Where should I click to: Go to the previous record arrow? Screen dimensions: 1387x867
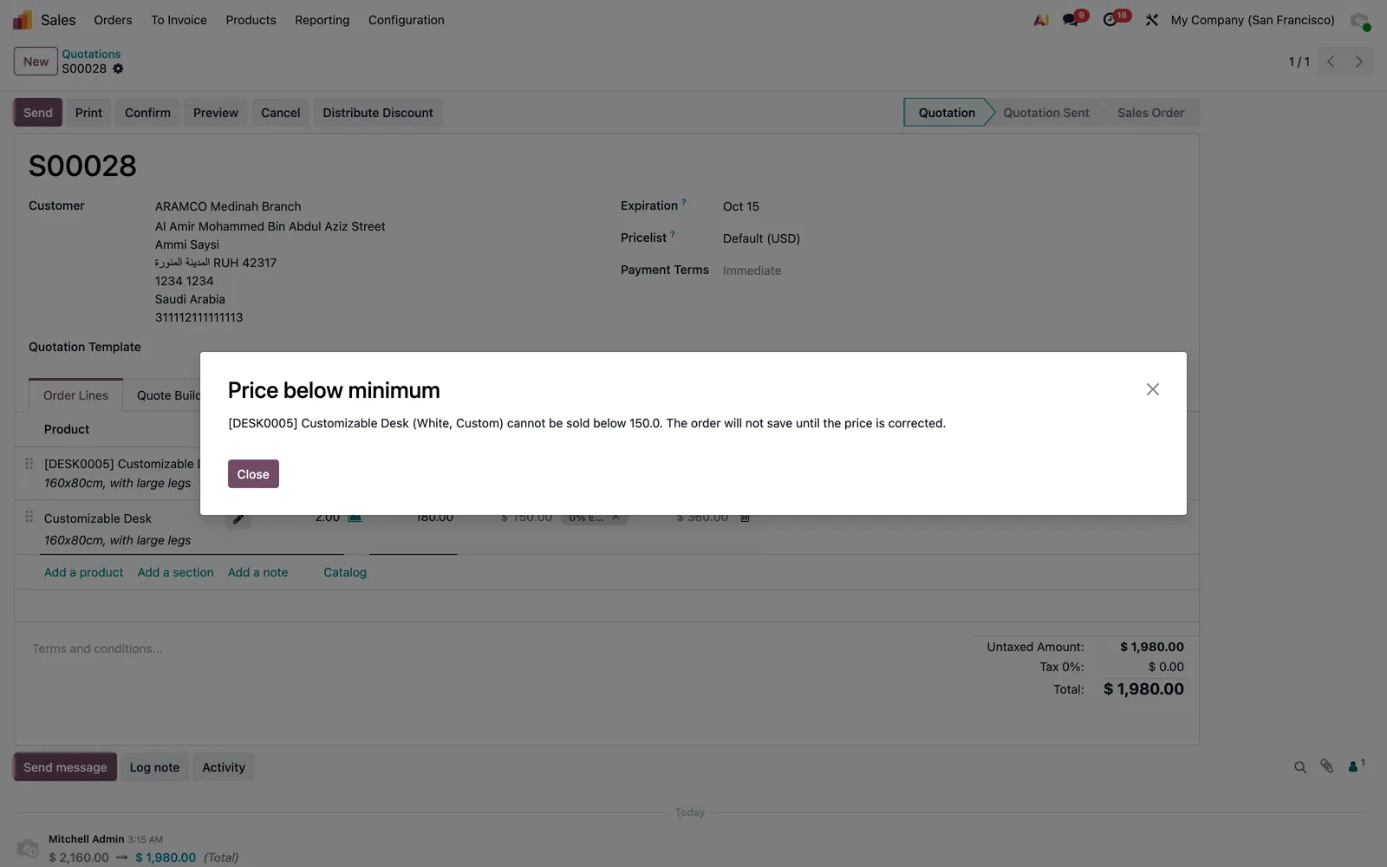click(1331, 62)
